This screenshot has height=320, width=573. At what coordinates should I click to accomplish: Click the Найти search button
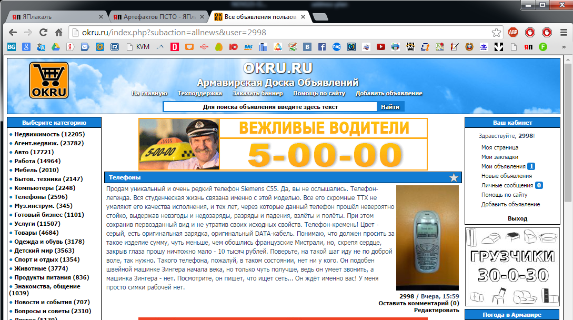tap(390, 107)
